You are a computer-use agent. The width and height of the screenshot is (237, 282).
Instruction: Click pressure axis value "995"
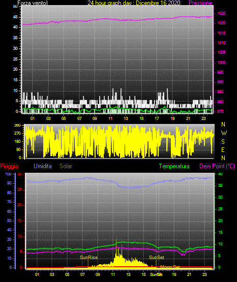[x=220, y=72]
